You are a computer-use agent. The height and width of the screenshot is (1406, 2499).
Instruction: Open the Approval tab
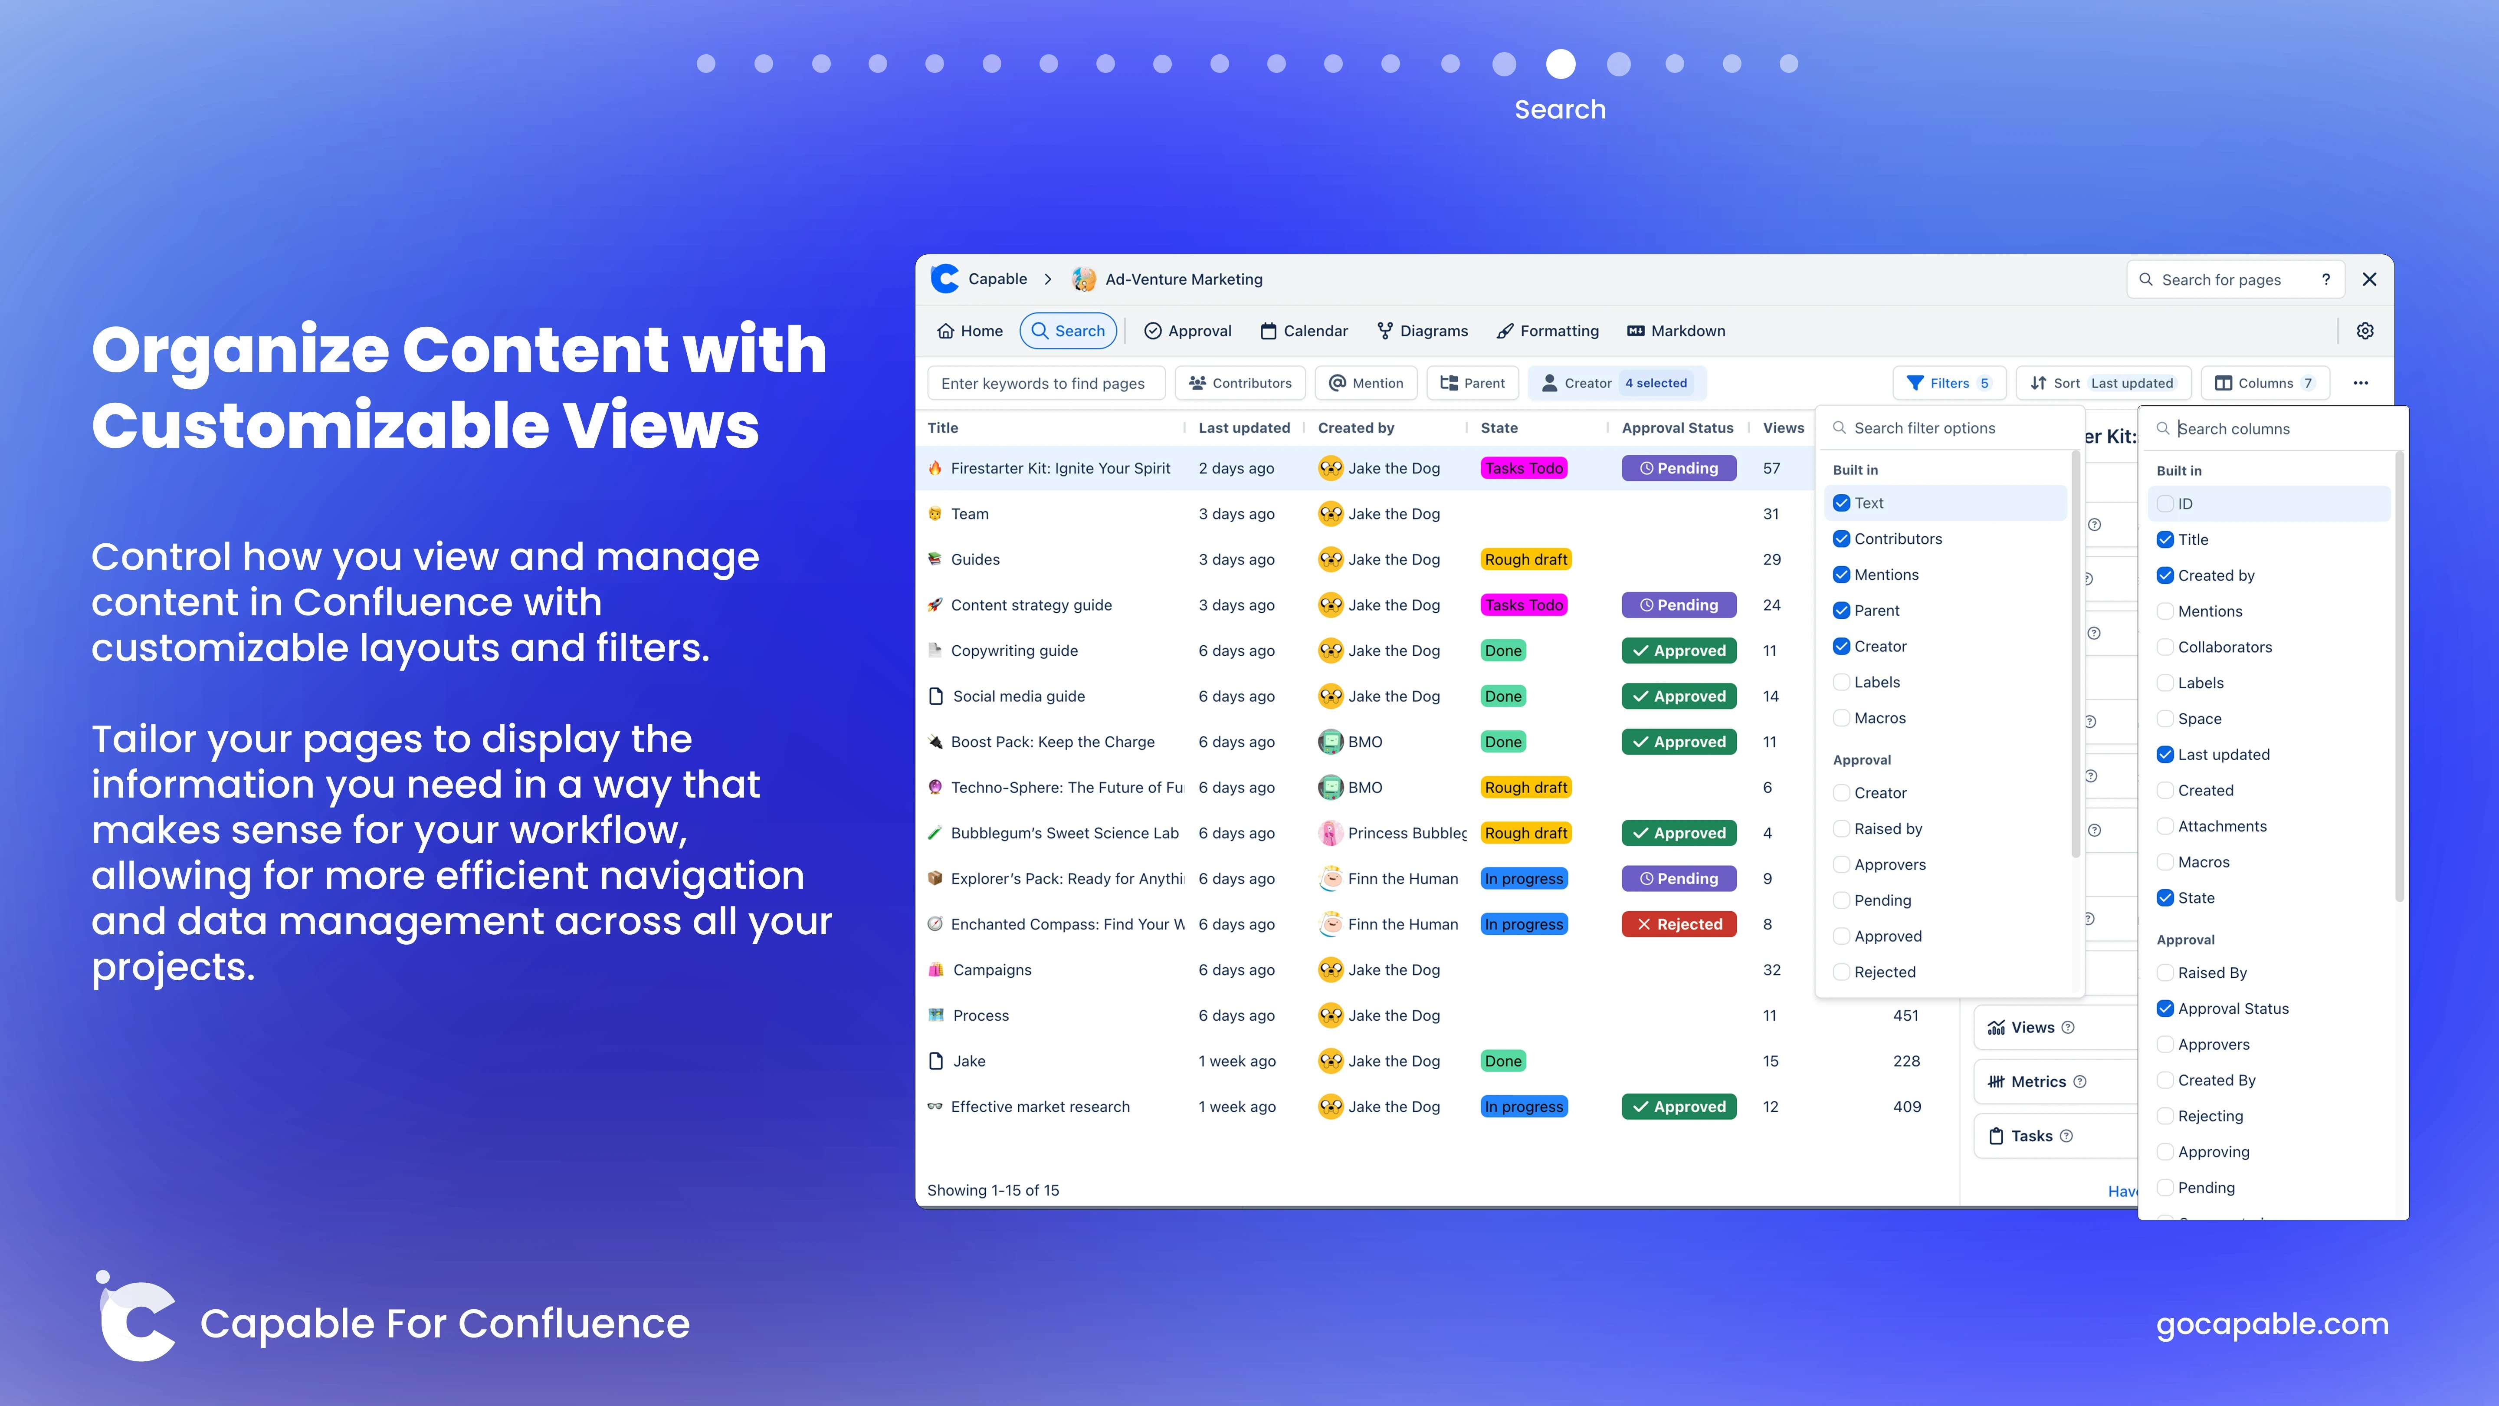(1187, 331)
